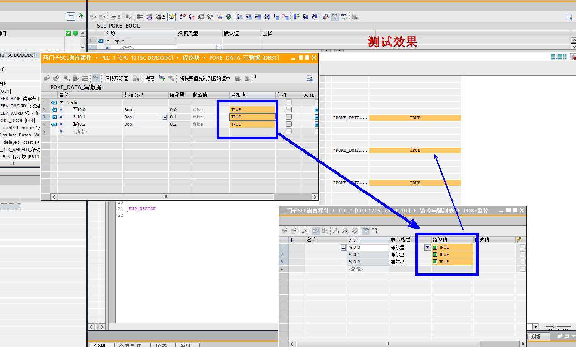The image size is (576, 347).
Task: Click the load-snapshot-as-actual-values icon beside 快照
Action: tap(162, 78)
